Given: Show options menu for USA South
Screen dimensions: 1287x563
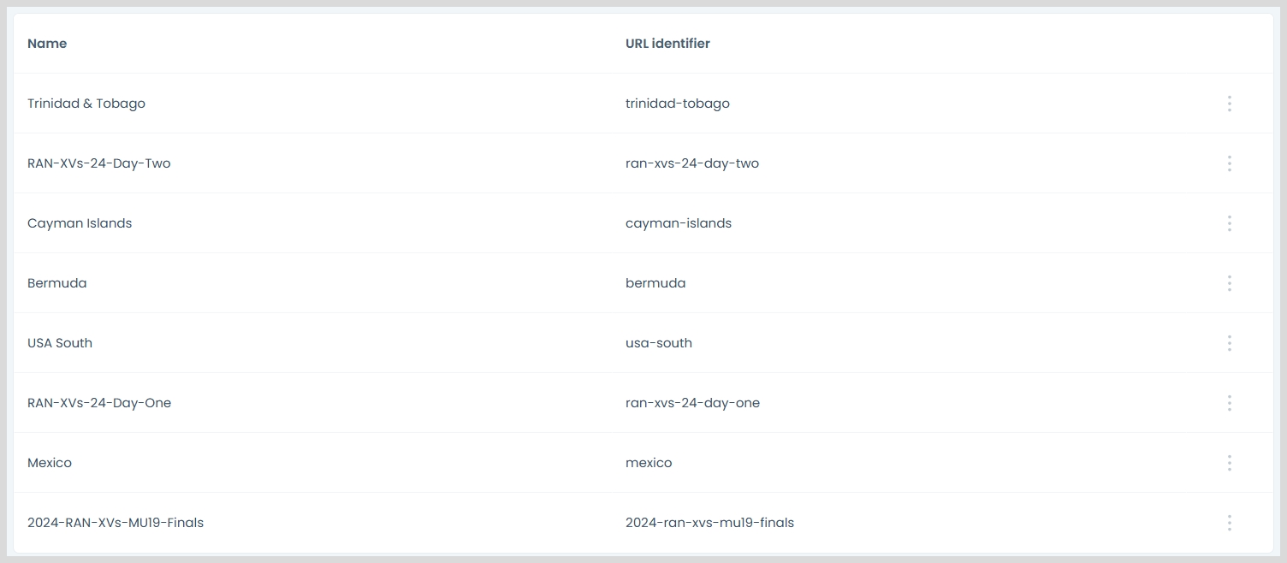Looking at the screenshot, I should point(1229,343).
